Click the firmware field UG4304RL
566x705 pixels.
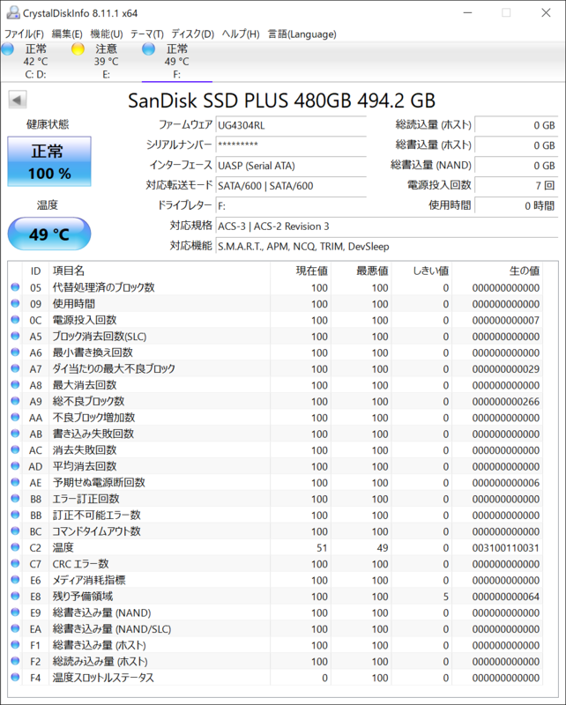(291, 125)
